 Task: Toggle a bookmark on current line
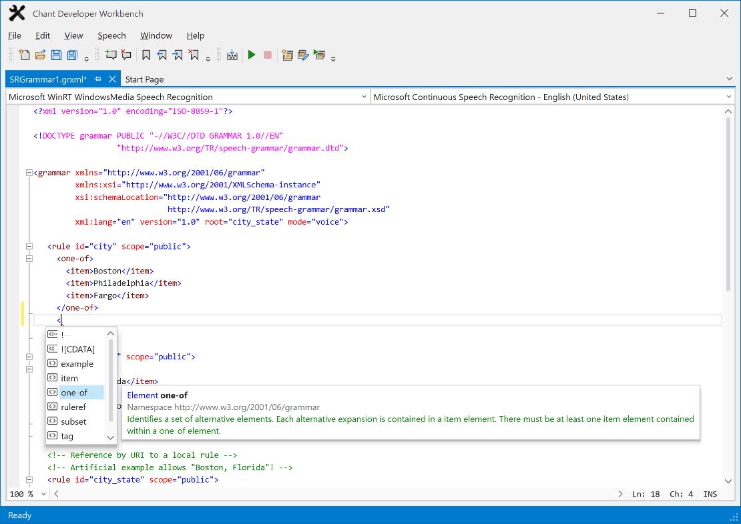146,55
